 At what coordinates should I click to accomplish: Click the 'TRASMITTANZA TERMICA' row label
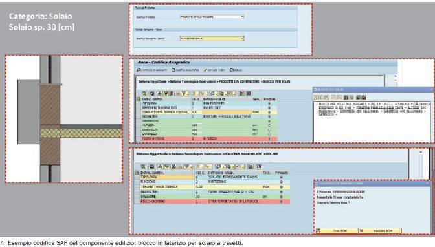pos(159,187)
